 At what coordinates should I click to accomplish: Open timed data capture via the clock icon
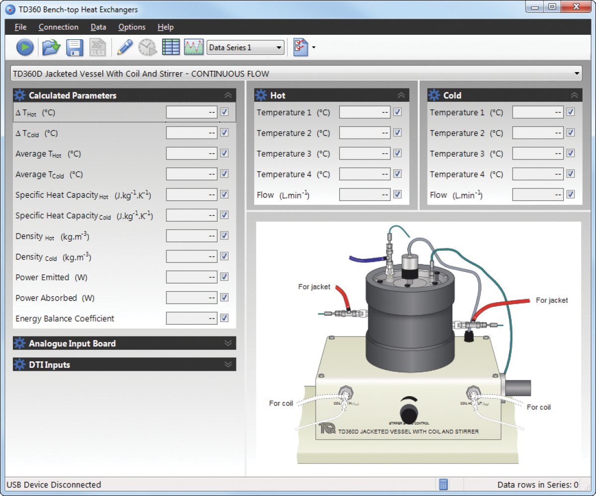[148, 47]
